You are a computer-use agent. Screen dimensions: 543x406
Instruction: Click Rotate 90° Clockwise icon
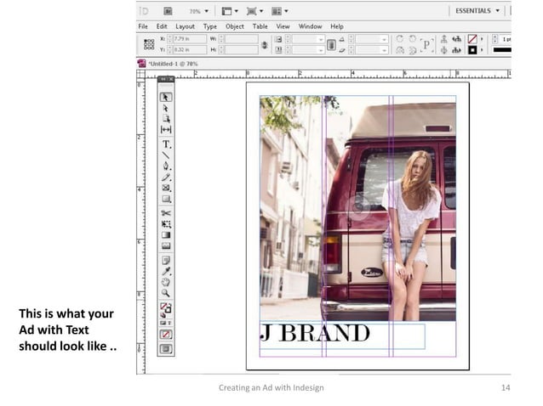tap(400, 39)
